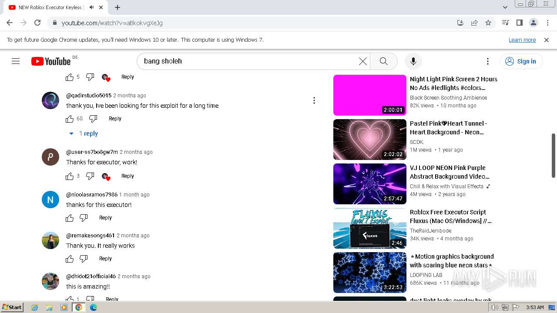Viewport: 557px width, 313px height.
Task: Open Pastel Pink Heart Tunnel video title
Action: coord(449,128)
